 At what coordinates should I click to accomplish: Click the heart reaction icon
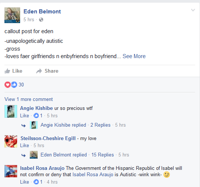8,85
